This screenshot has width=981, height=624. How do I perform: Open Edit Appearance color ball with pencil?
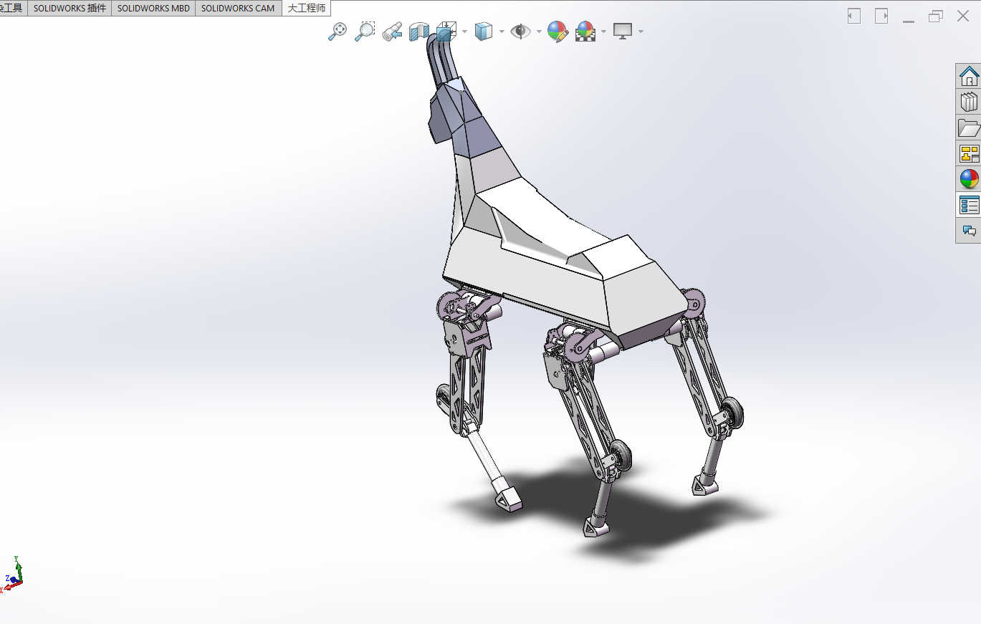coord(558,31)
